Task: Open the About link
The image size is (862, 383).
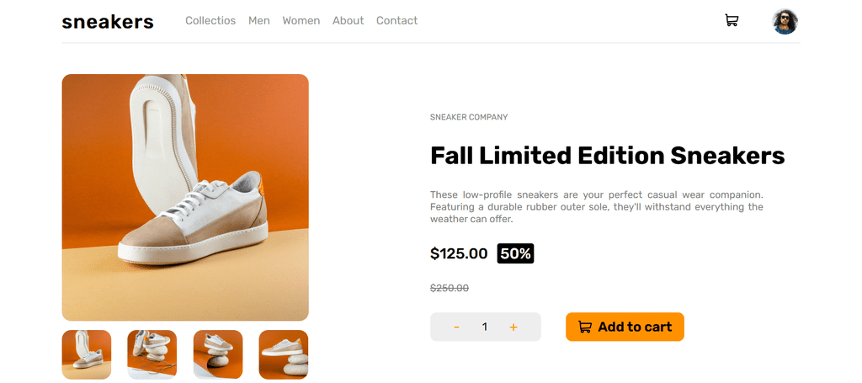Action: click(348, 20)
